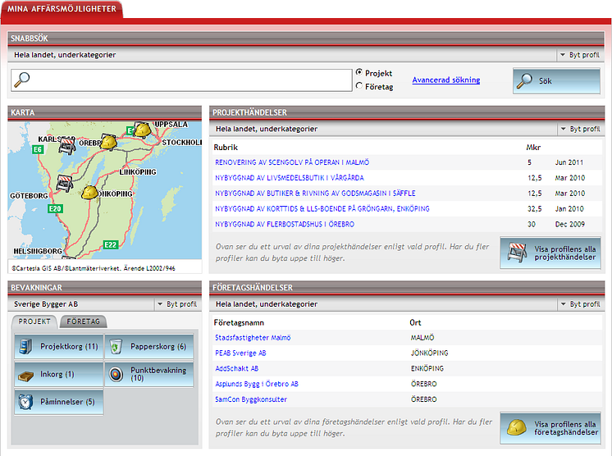Open the Projektkorg folder icon
The height and width of the screenshot is (456, 612).
27,347
